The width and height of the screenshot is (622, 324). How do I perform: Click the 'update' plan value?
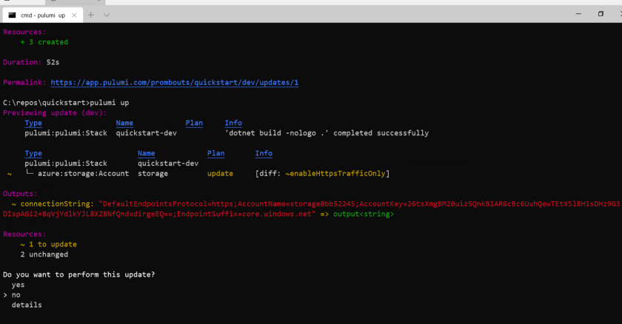point(220,174)
